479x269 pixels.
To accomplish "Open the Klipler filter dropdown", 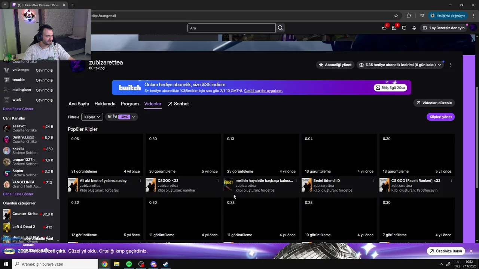I will (x=92, y=117).
